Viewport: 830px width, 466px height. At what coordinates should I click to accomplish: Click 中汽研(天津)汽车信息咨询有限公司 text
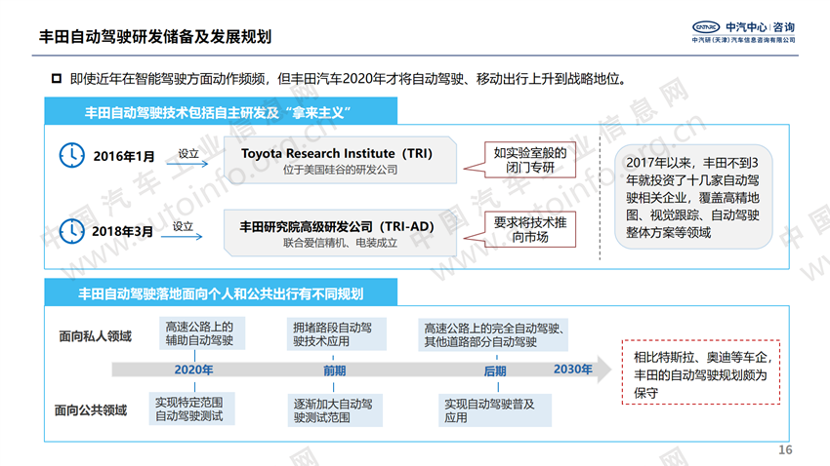[744, 40]
